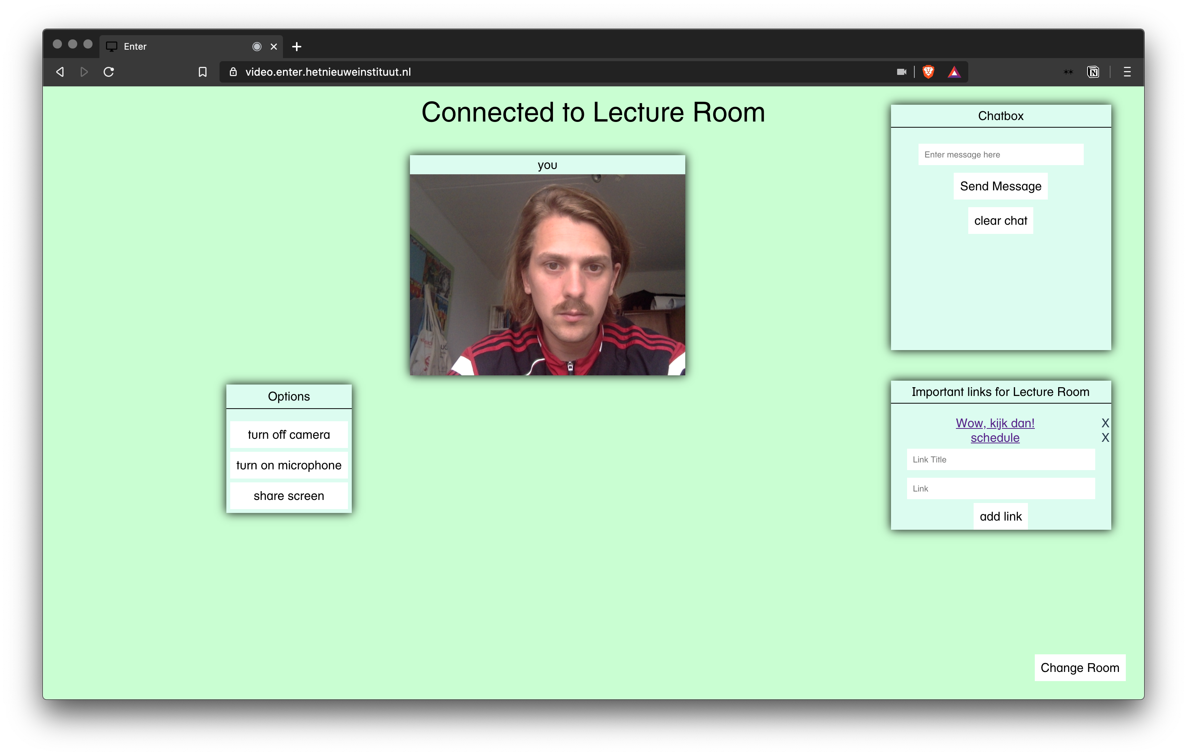This screenshot has height=756, width=1187.
Task: Clear the chat history
Action: (1001, 221)
